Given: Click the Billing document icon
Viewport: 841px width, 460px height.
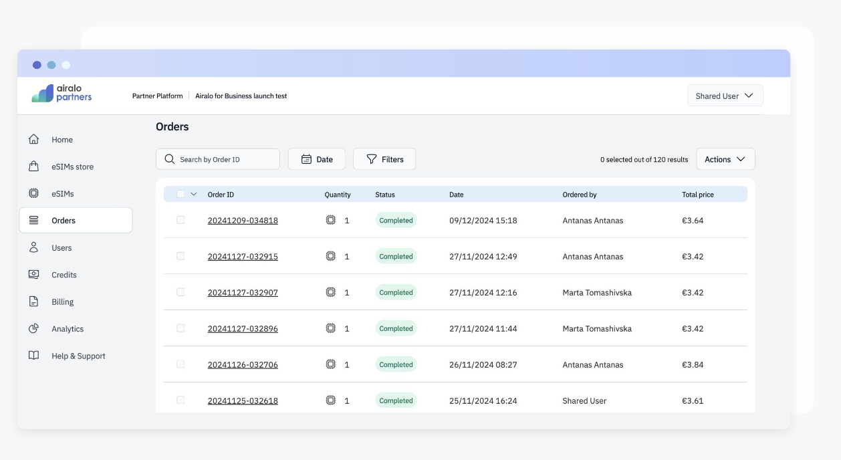Looking at the screenshot, I should point(33,302).
